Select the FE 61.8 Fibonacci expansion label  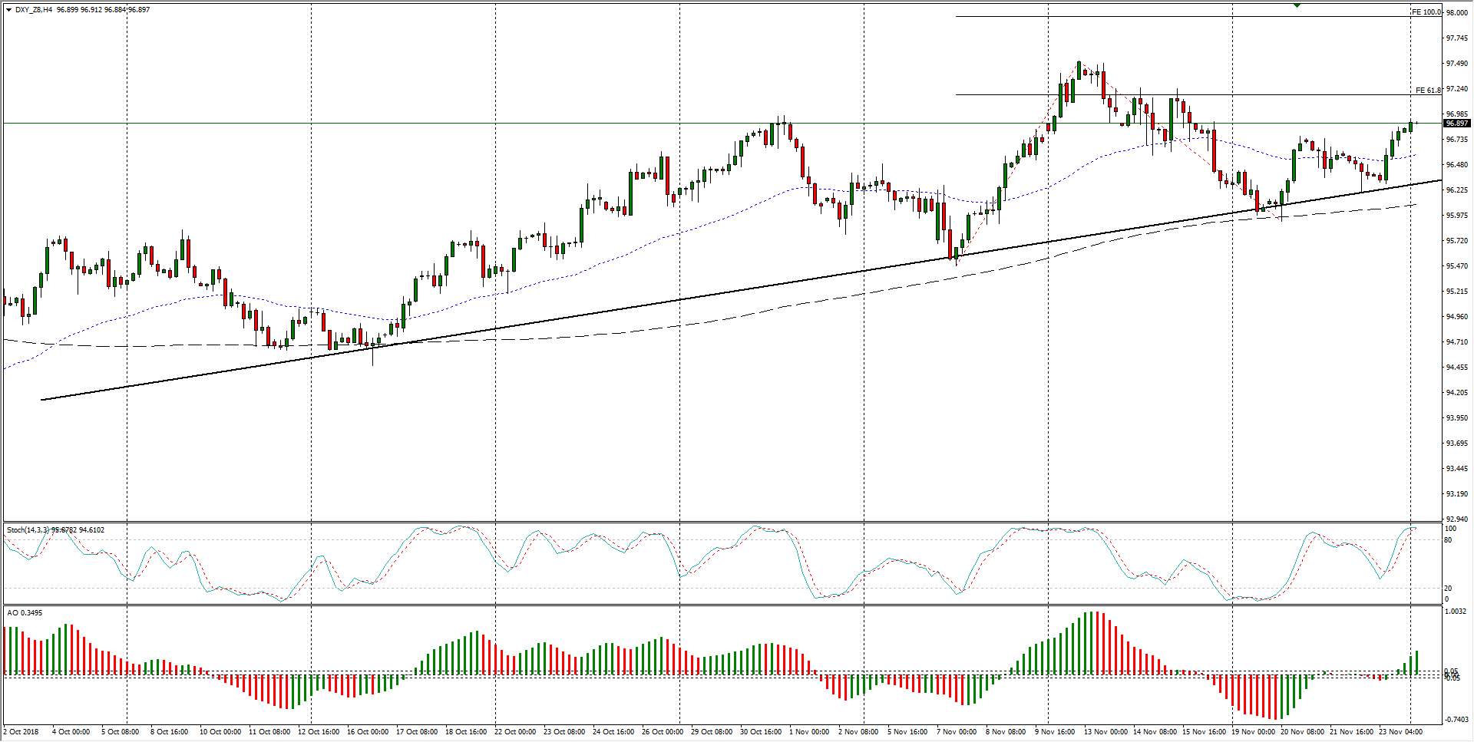1428,91
